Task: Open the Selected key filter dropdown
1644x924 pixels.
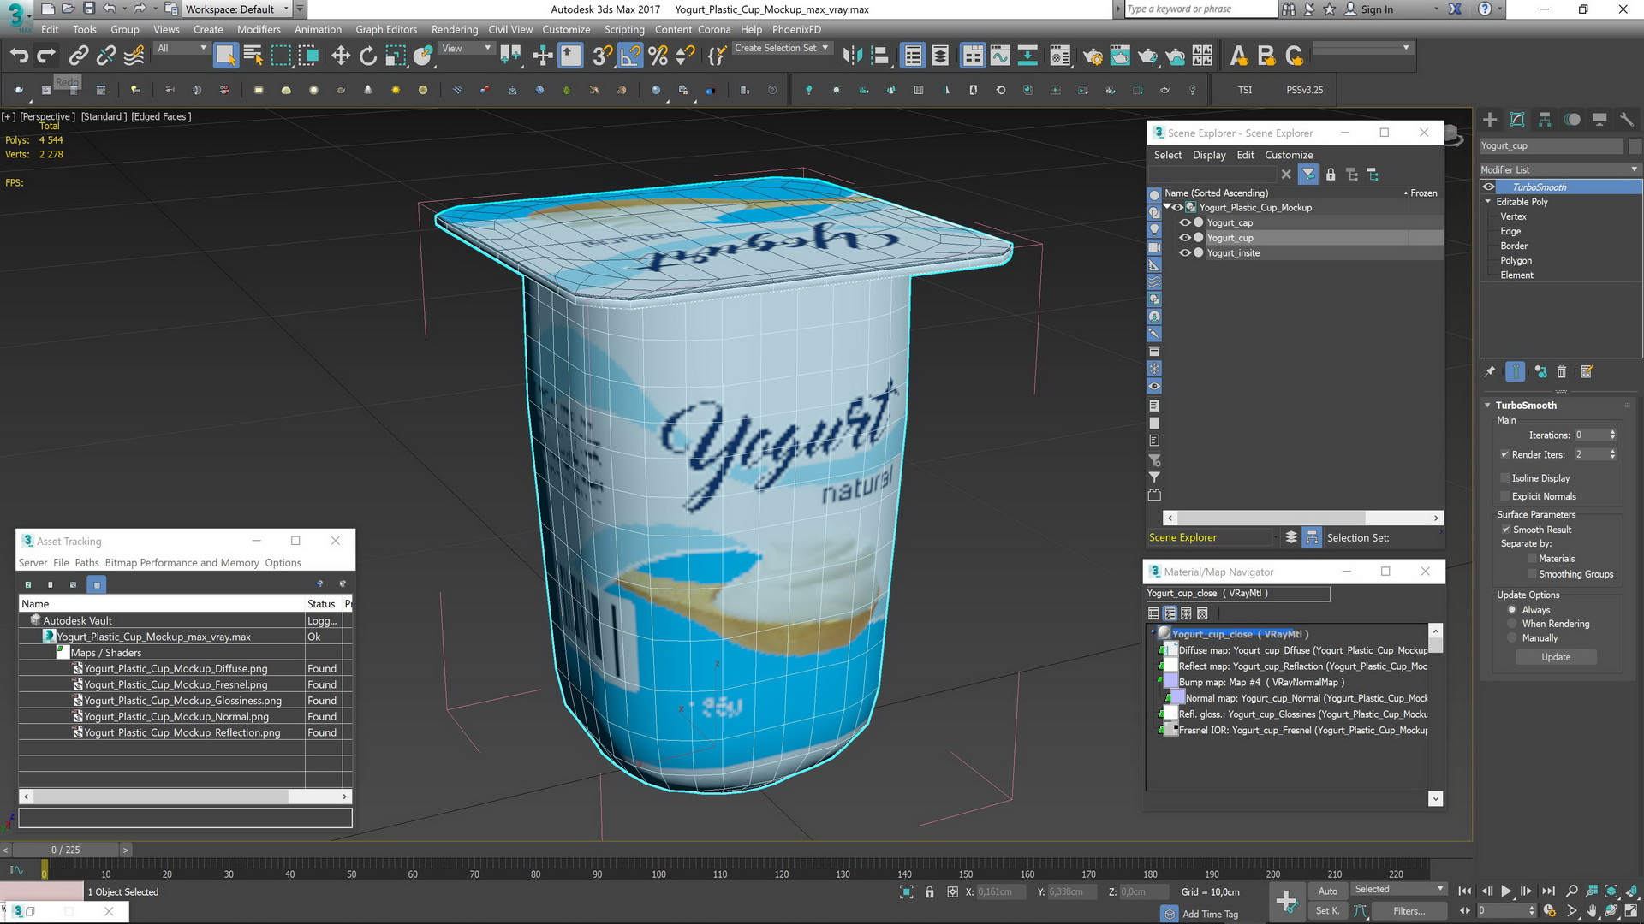Action: click(x=1398, y=889)
